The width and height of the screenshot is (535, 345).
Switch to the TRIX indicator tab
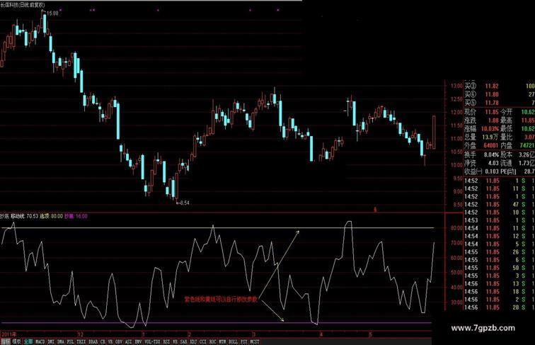pyautogui.click(x=81, y=341)
